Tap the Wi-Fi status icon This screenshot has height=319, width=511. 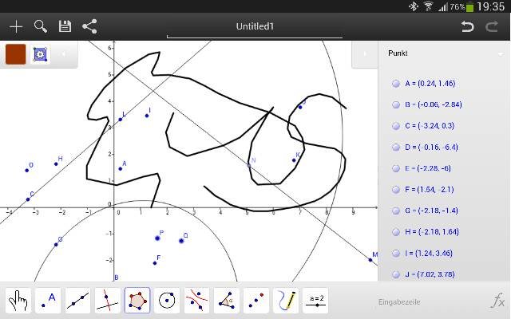click(429, 6)
